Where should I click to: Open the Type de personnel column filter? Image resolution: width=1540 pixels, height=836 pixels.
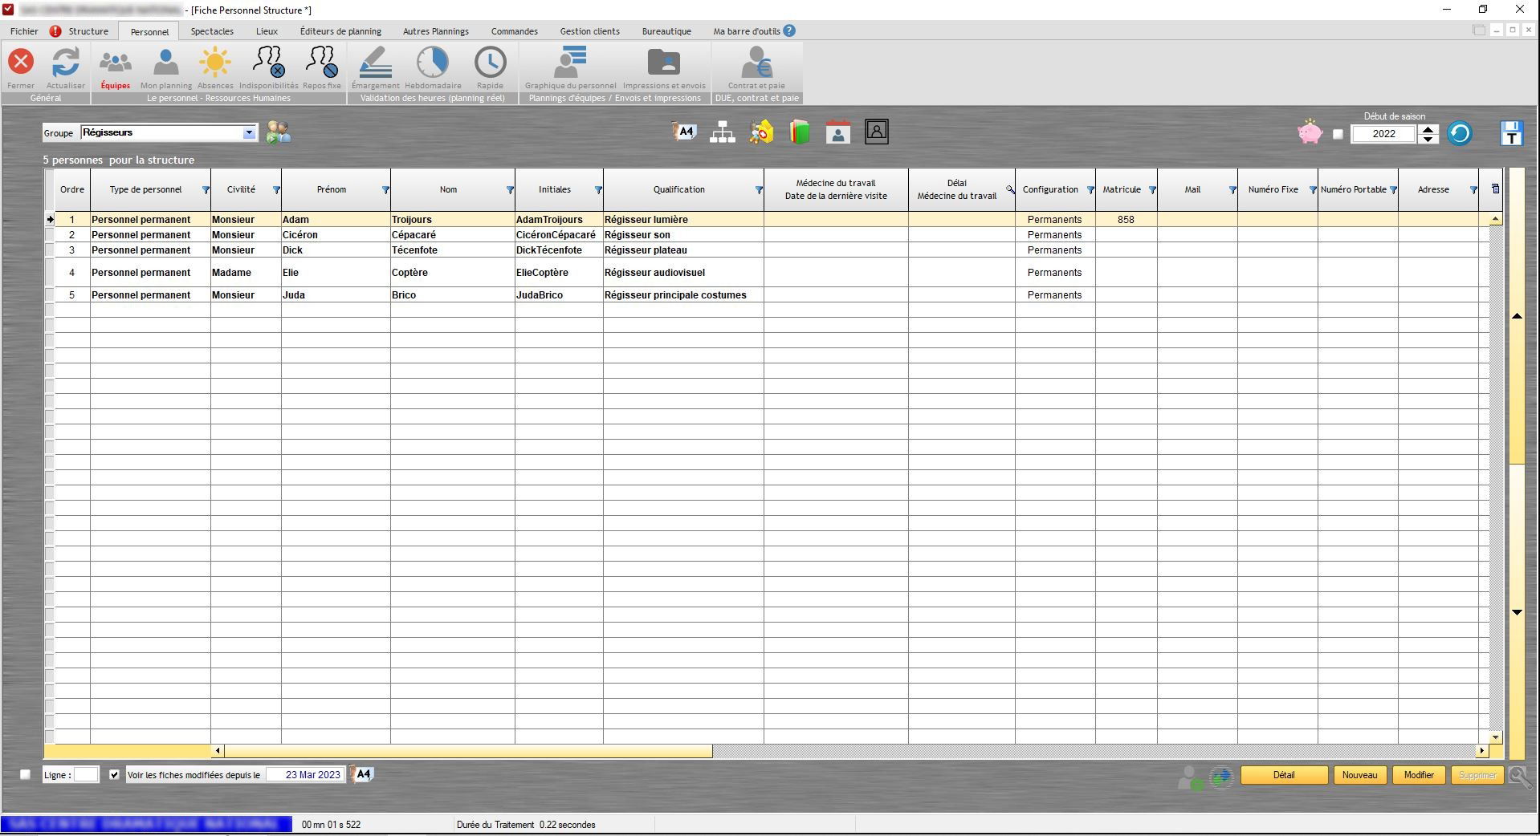[x=206, y=190]
